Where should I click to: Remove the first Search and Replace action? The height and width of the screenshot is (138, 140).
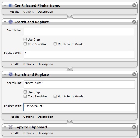(x=134, y=22)
